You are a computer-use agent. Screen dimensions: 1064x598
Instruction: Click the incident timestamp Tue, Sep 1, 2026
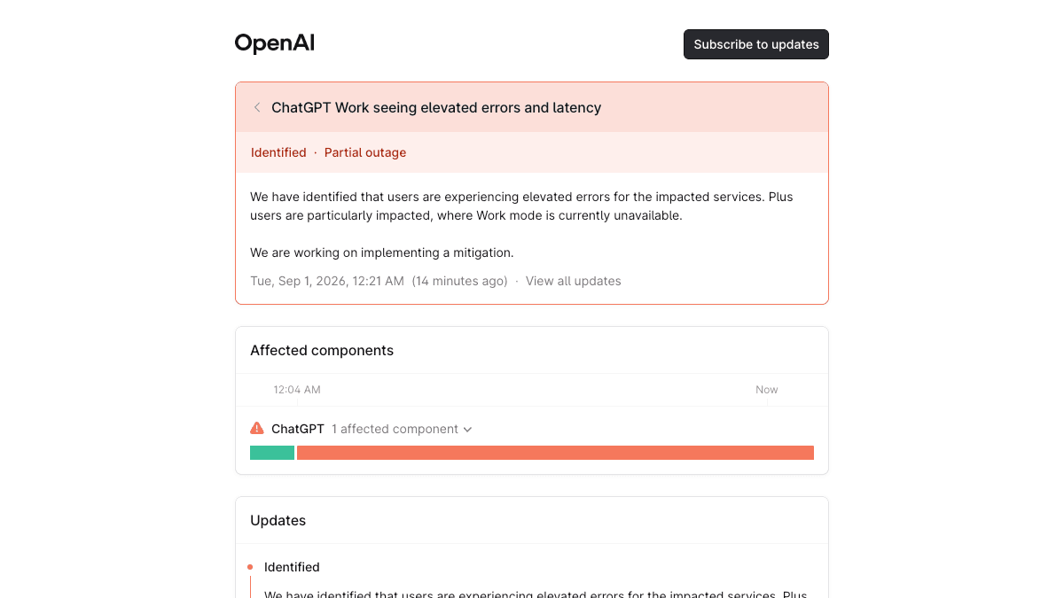(327, 281)
